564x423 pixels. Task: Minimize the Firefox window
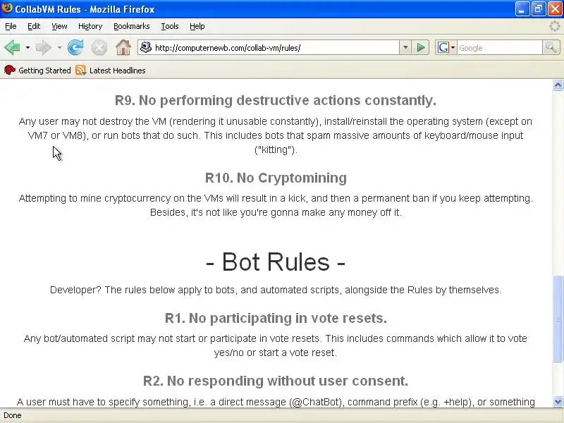click(522, 8)
